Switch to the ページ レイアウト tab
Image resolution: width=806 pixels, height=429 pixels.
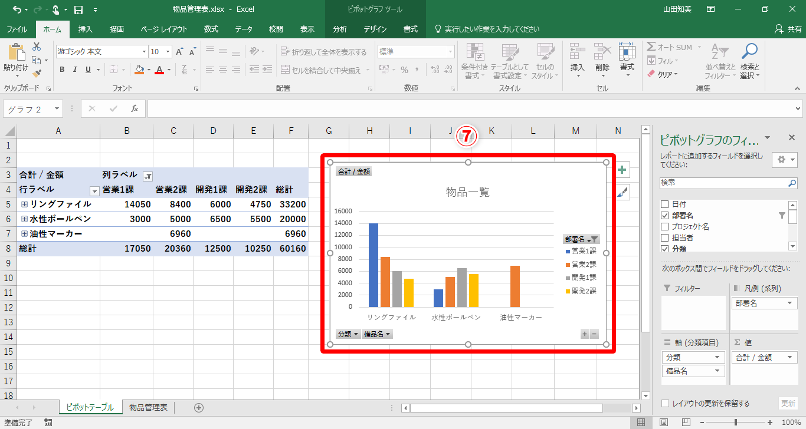point(164,29)
